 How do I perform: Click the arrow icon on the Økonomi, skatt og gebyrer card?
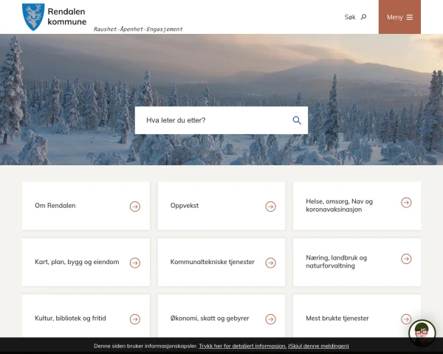click(x=271, y=319)
